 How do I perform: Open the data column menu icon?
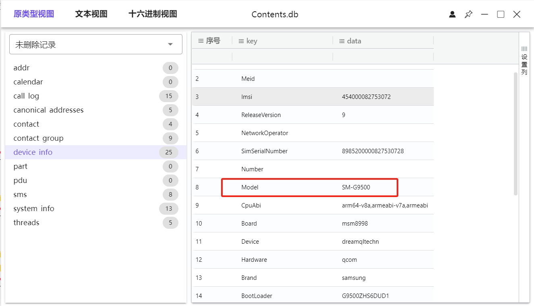coord(342,41)
